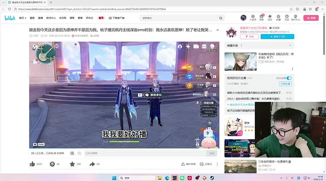Screen dimensions: 326x181
Task: Click the search magnifier icon in the header
Action: click(x=221, y=18)
